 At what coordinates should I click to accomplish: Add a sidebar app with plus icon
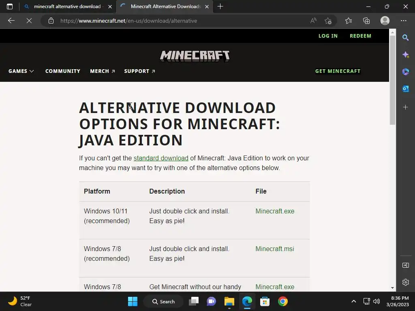405,107
